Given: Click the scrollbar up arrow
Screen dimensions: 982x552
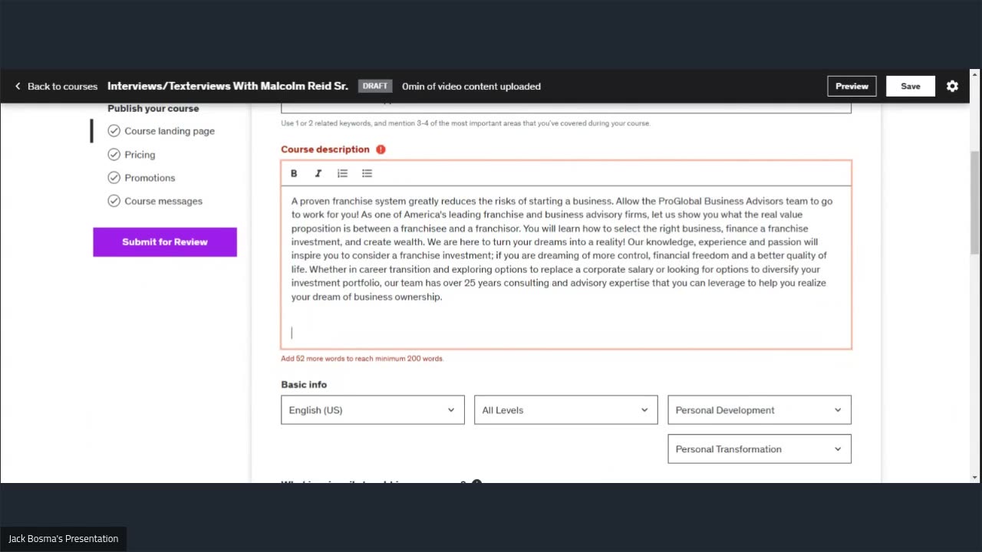Looking at the screenshot, I should (975, 74).
